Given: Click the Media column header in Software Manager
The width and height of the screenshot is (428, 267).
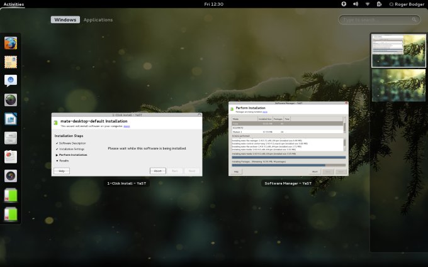Looking at the screenshot, I should pyautogui.click(x=245, y=119).
